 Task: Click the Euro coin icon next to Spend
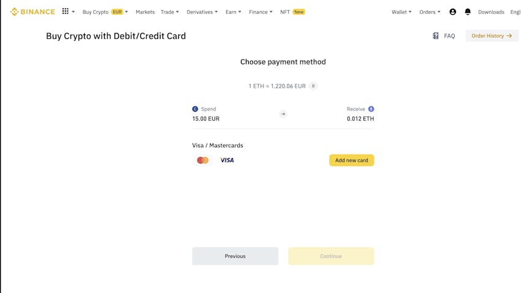click(195, 109)
